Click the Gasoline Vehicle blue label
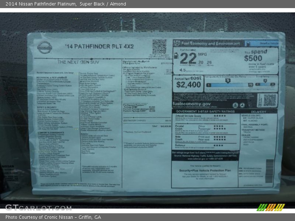 [x=261, y=43]
